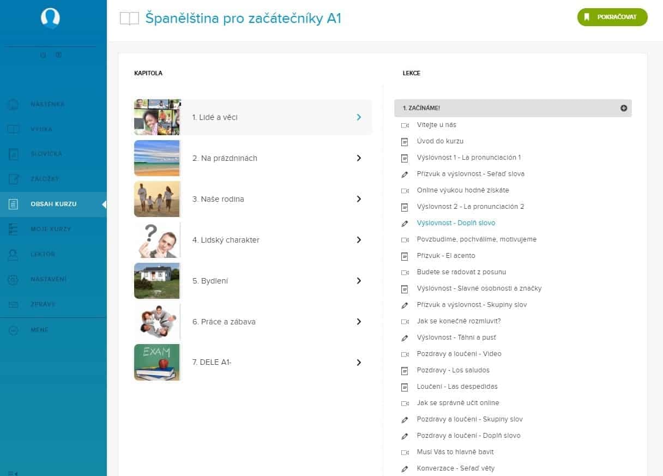Viewport: 663px width, 476px height.
Task: Expand chapter 7. DELE A1- chevron
Action: point(359,363)
